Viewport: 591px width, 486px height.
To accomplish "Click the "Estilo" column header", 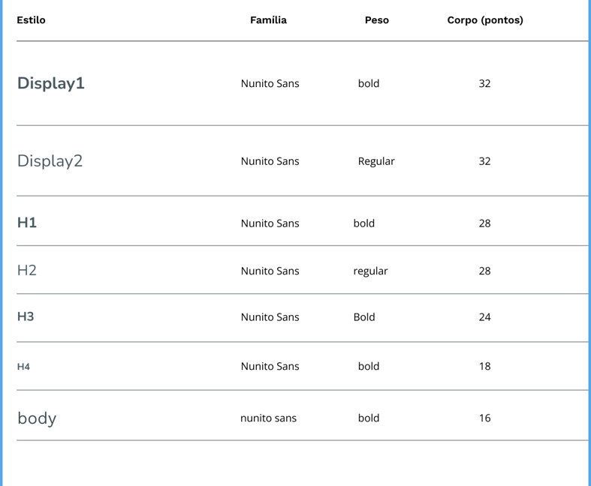I will [31, 20].
